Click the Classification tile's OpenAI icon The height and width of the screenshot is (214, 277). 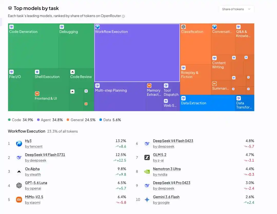(183, 27)
